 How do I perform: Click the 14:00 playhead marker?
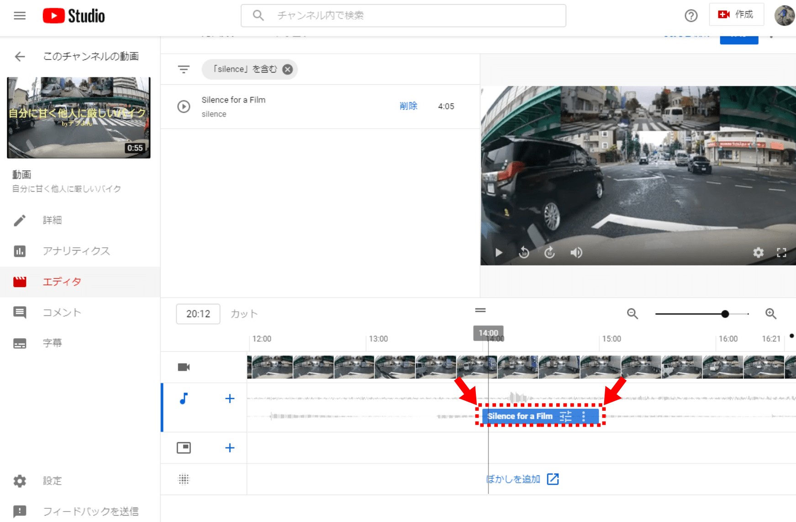488,333
